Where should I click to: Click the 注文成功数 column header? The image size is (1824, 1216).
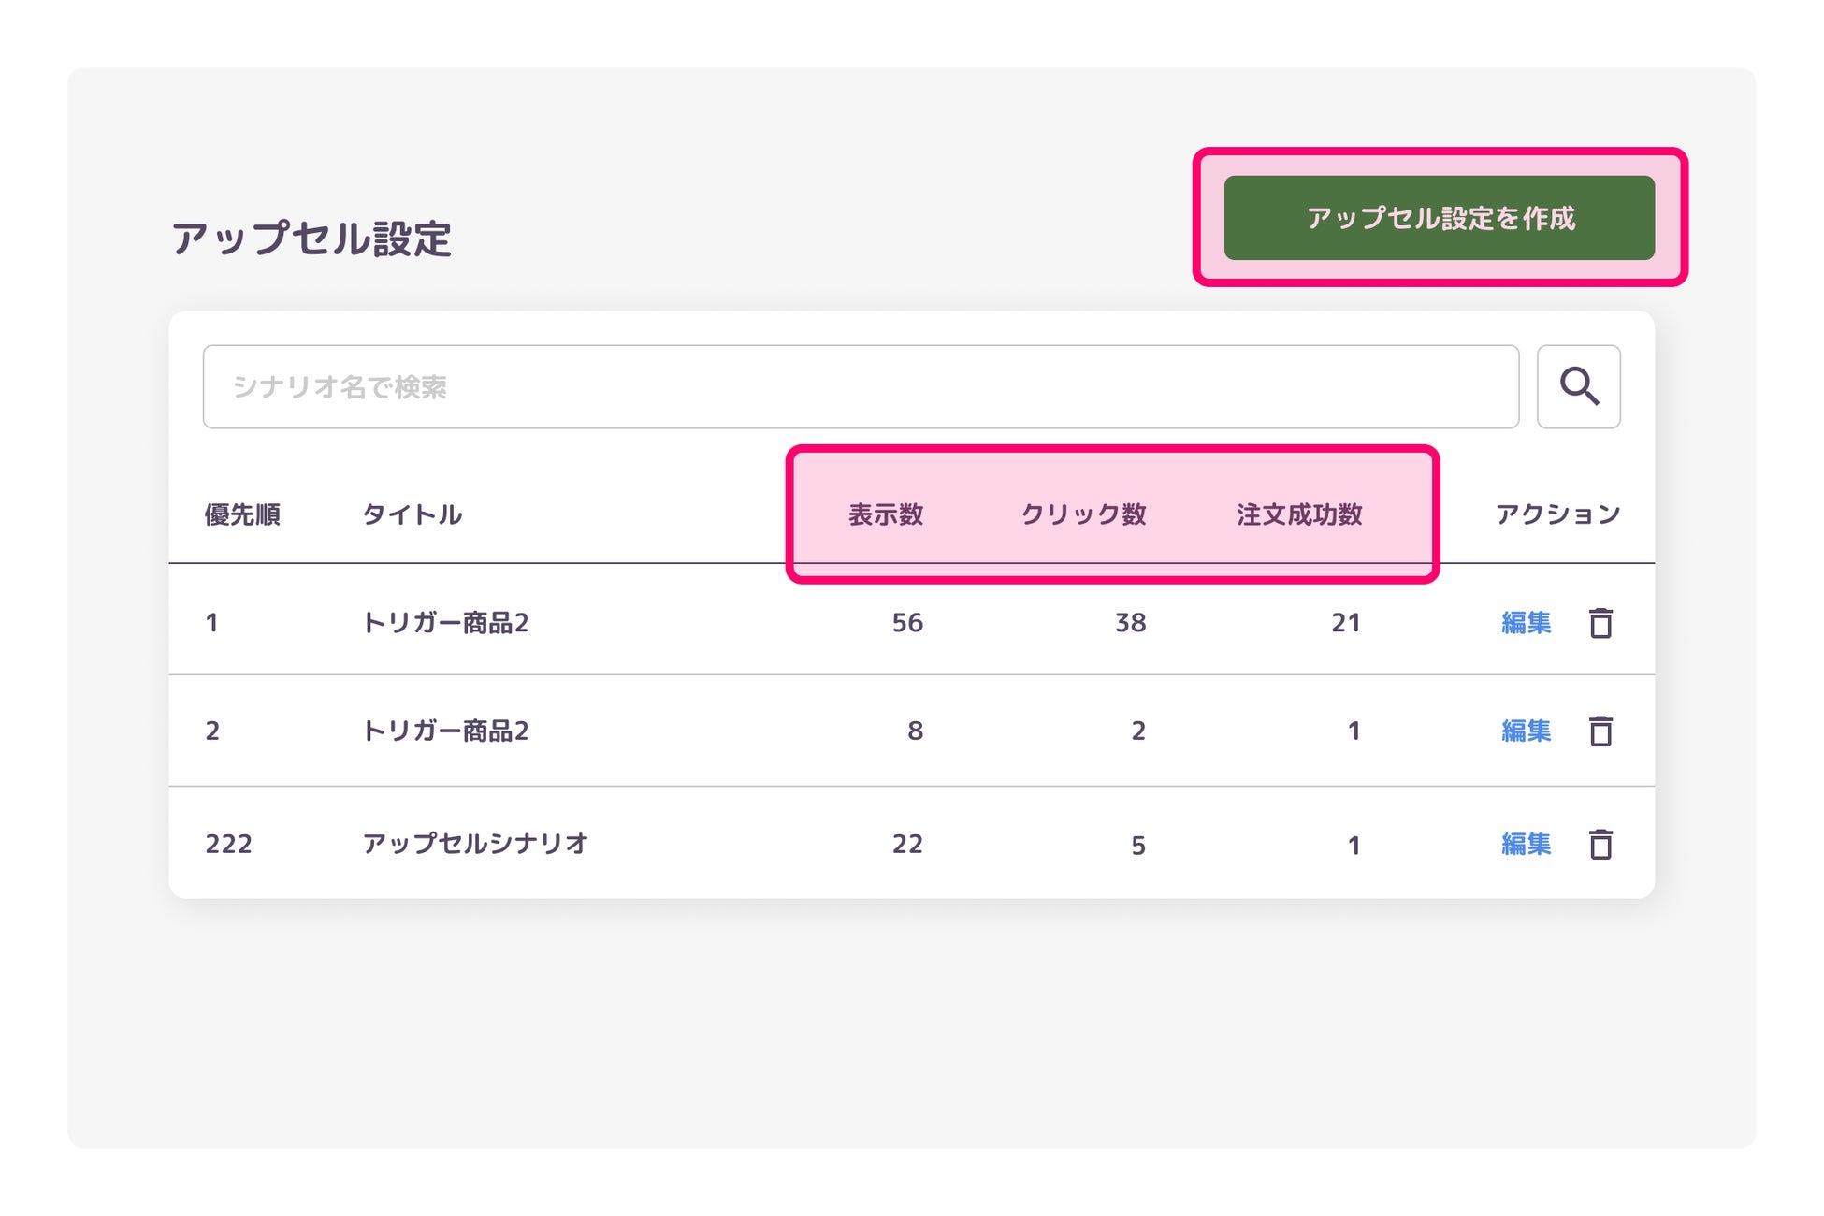(1298, 514)
